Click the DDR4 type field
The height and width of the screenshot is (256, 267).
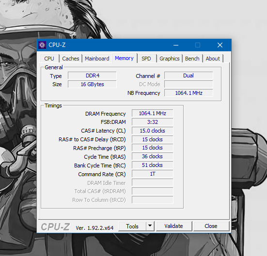pyautogui.click(x=92, y=75)
